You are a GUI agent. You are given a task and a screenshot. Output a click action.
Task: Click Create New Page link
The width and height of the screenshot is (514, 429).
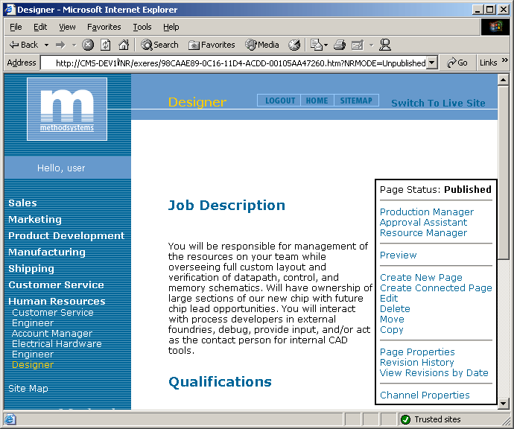click(421, 278)
